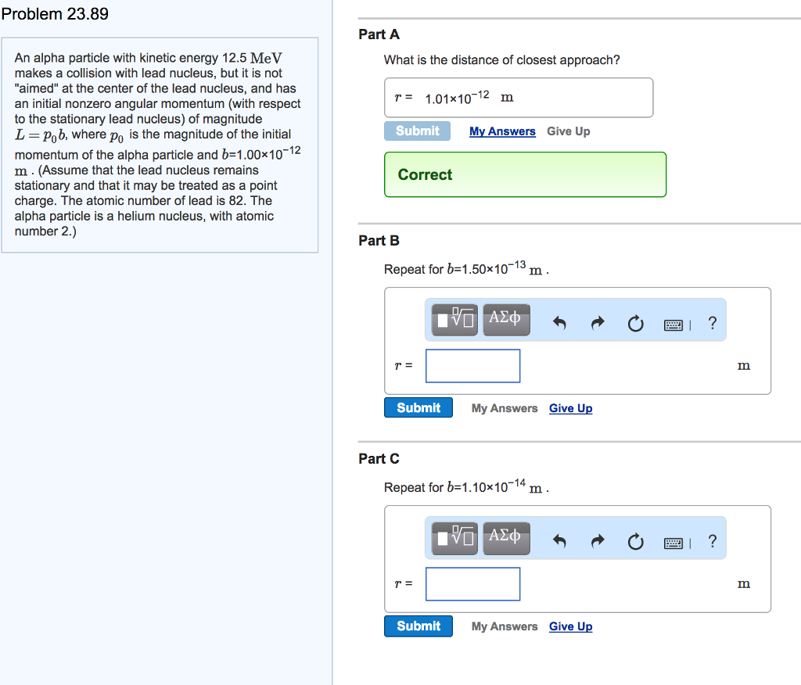This screenshot has width=801, height=685.
Task: Click Give Up link under Part B
Action: pyautogui.click(x=570, y=408)
